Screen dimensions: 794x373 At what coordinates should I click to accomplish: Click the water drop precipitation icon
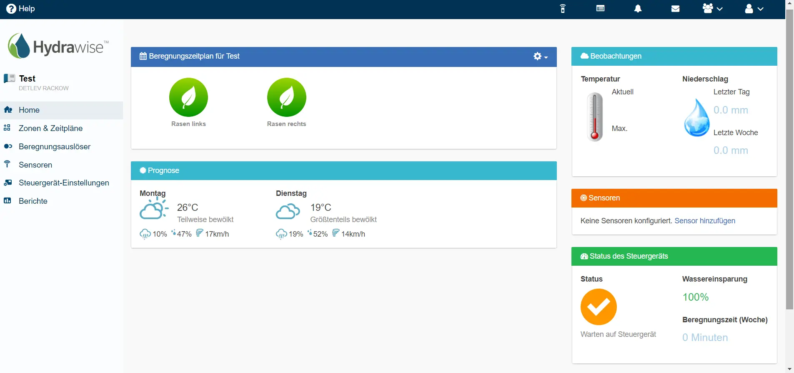pyautogui.click(x=696, y=118)
